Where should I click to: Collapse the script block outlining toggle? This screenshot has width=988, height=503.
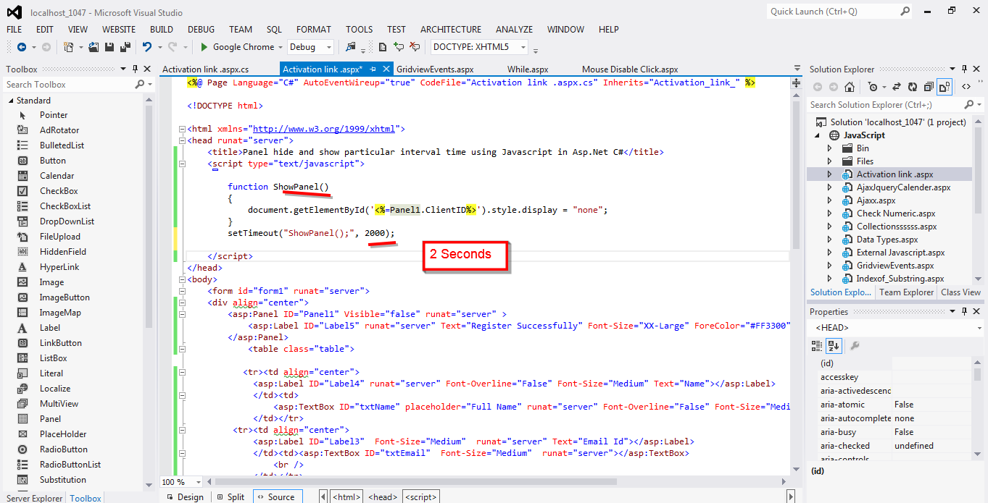click(181, 164)
